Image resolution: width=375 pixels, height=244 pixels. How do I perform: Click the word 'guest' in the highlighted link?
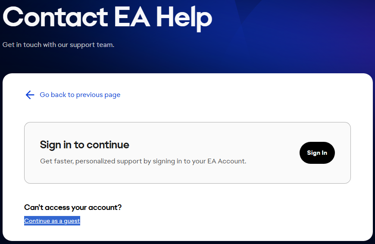72,221
